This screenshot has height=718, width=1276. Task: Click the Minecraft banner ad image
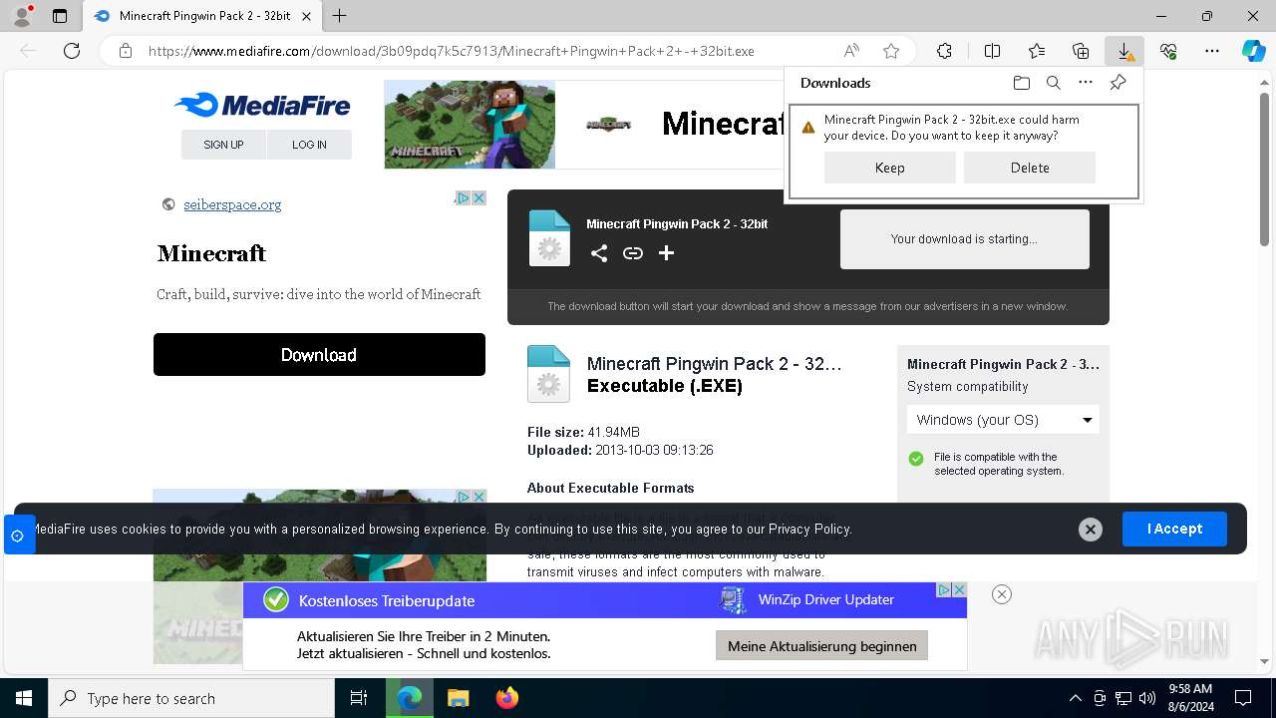click(x=470, y=125)
